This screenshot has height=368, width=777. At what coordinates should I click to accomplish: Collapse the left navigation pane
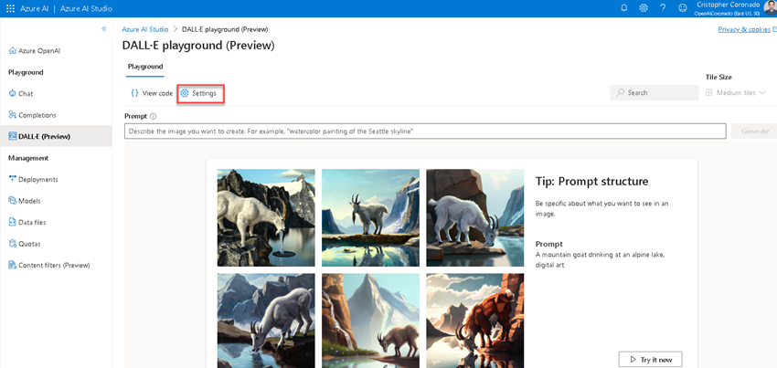pyautogui.click(x=103, y=30)
